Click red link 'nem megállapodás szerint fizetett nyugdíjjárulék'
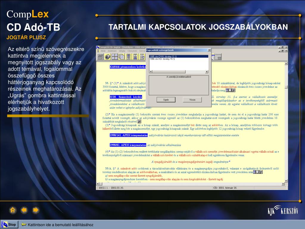 [135, 176]
